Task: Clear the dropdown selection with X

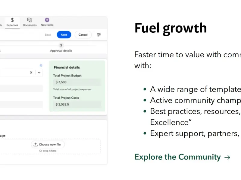Action: (31, 73)
